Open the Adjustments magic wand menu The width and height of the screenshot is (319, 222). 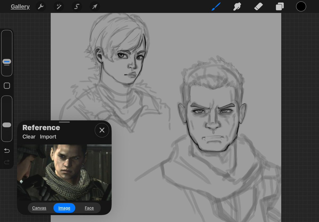tap(59, 7)
